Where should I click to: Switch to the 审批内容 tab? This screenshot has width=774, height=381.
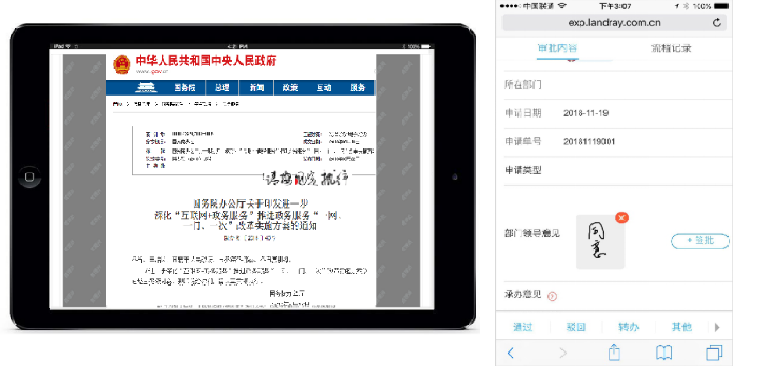click(x=557, y=48)
